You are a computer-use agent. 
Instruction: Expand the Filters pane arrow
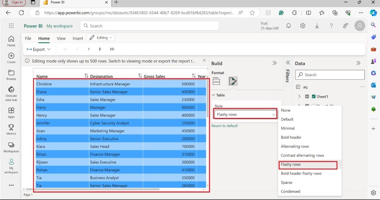(x=288, y=63)
